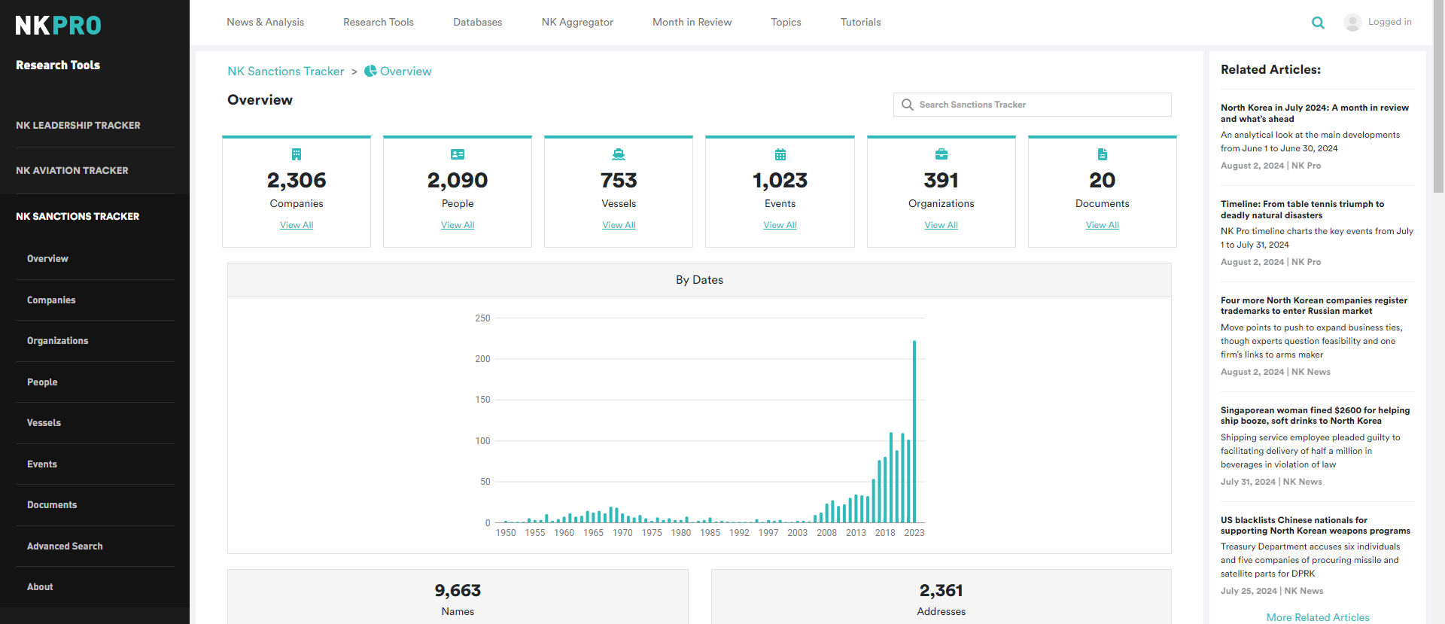This screenshot has width=1445, height=624.
Task: Open Topics menu
Action: pos(786,22)
